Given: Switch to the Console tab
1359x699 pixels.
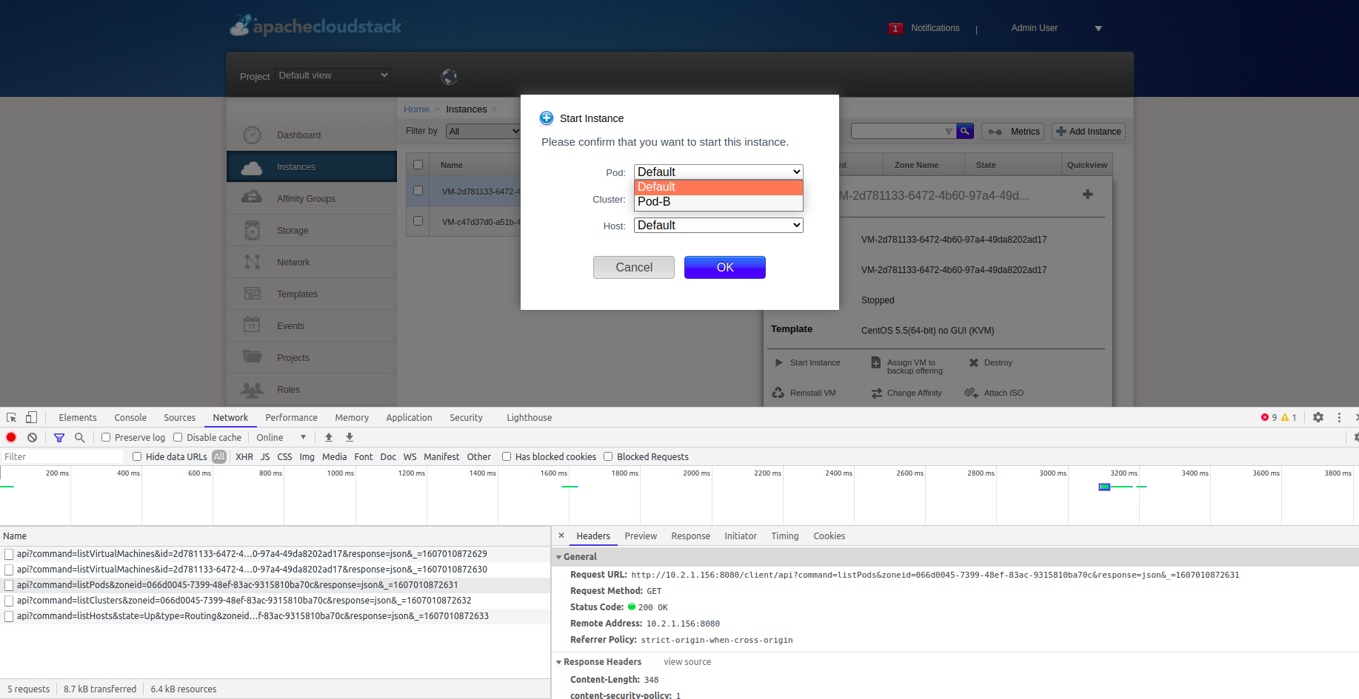Looking at the screenshot, I should [x=130, y=417].
